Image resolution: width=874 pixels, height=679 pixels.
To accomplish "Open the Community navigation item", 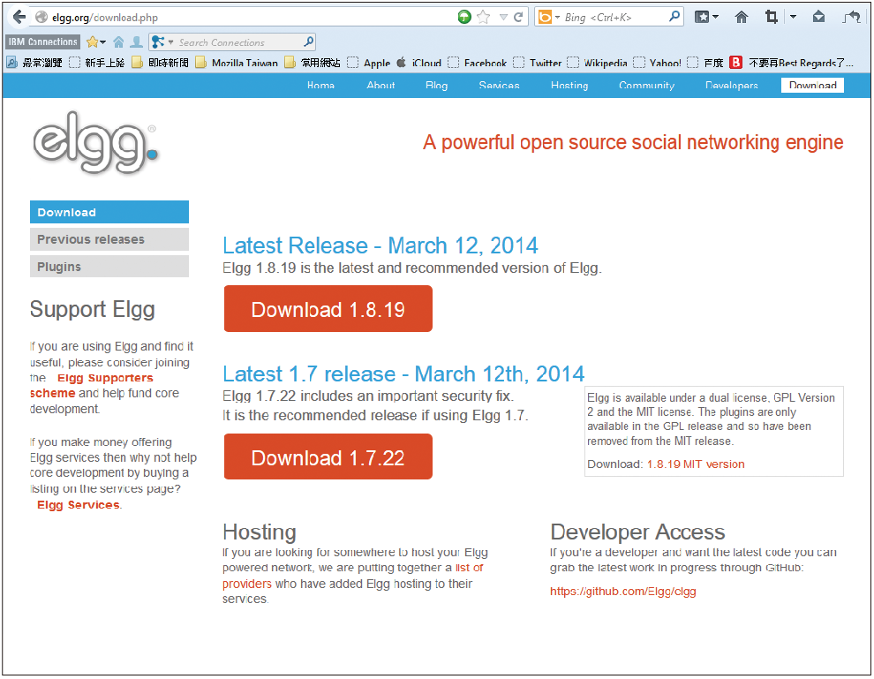I will tap(646, 86).
